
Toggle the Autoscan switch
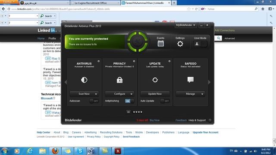coord(94,101)
